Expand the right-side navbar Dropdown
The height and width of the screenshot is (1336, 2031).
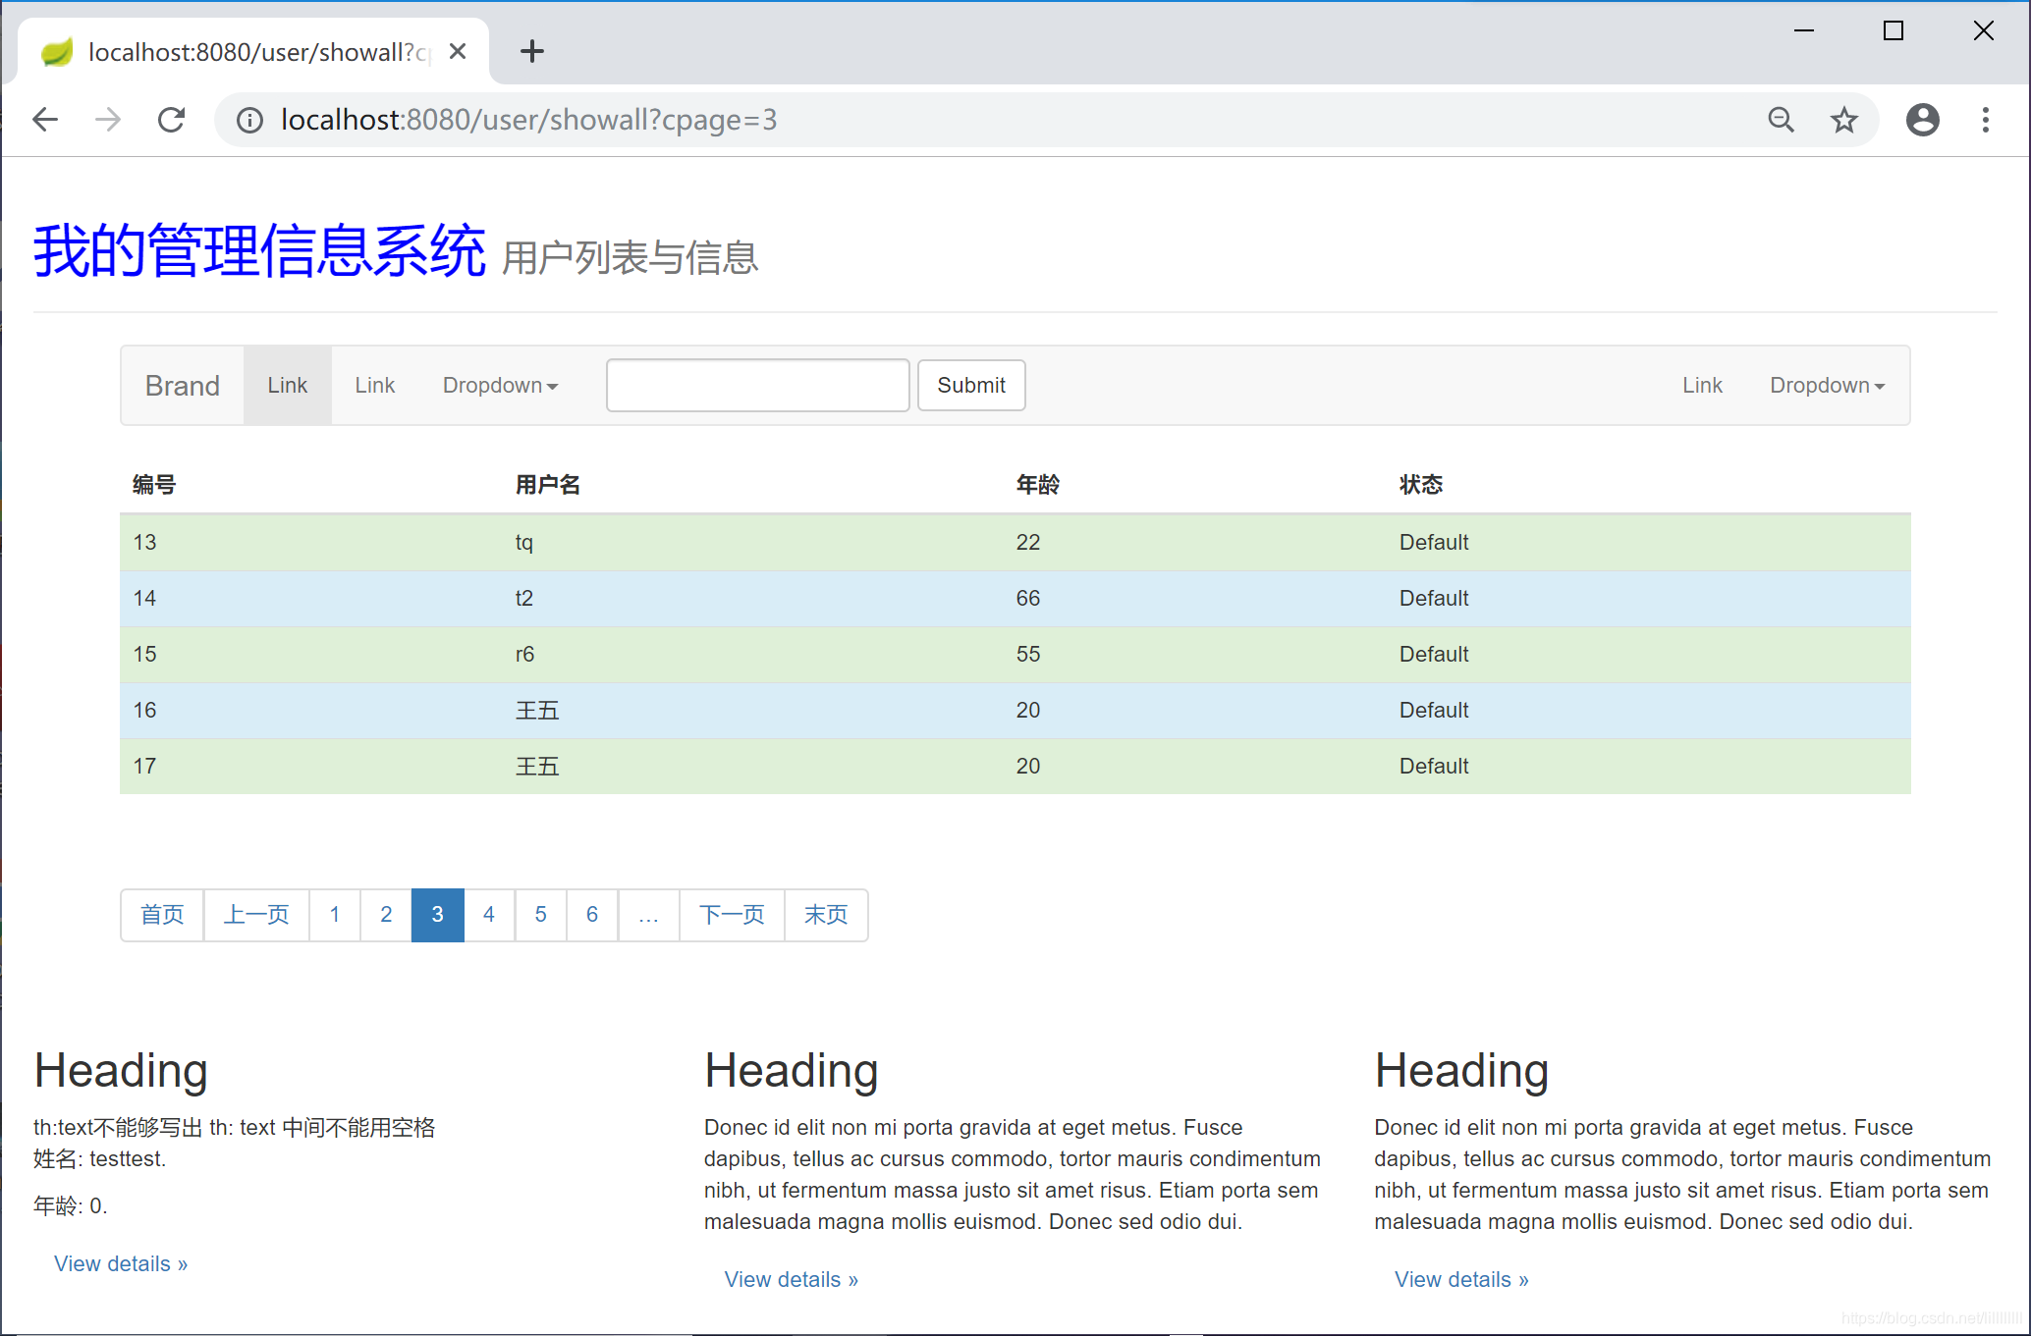[x=1826, y=385]
